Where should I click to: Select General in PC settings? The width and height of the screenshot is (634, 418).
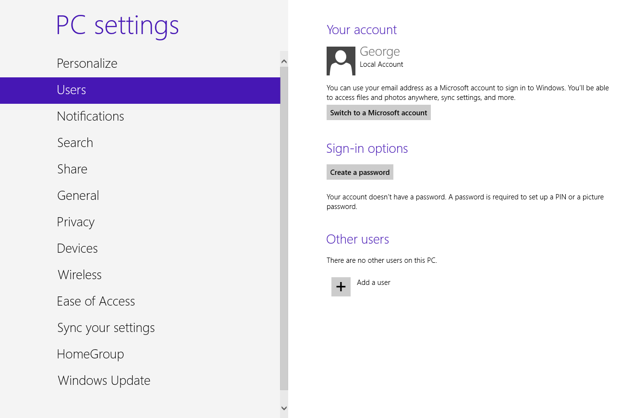140,196
